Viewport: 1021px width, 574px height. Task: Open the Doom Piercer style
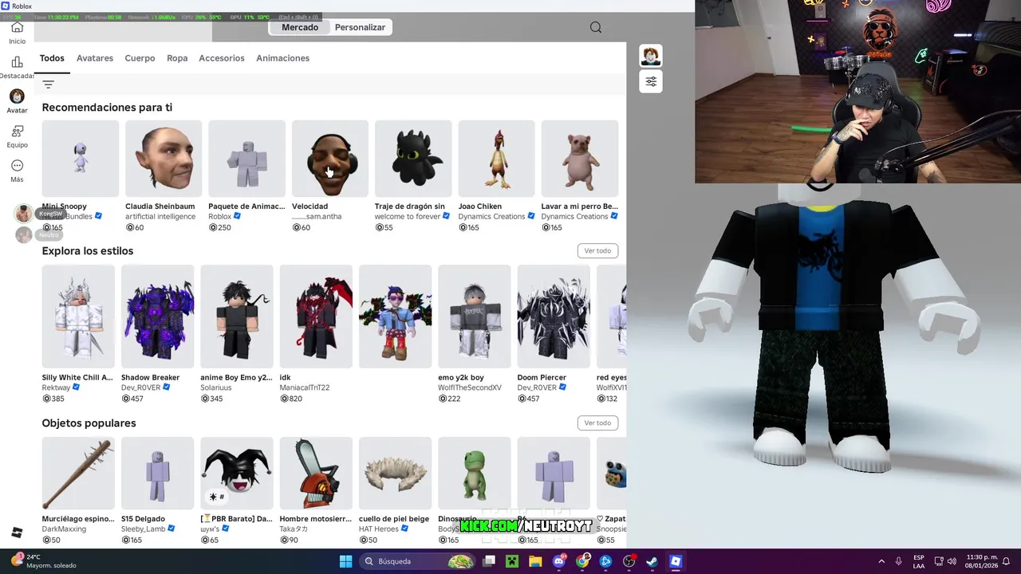coord(554,316)
